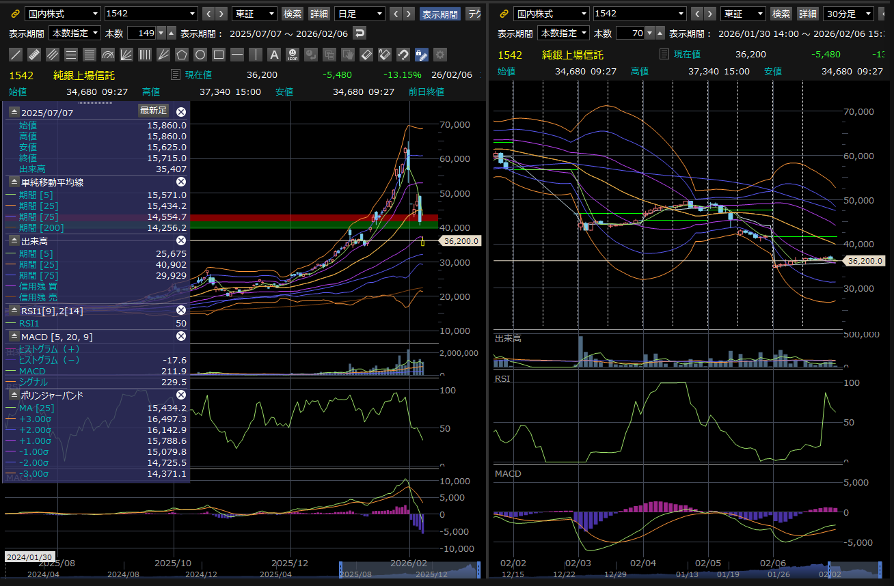Viewport: 894px width, 586px height.
Task: Select the circle shape drawing tool
Action: tap(200, 55)
